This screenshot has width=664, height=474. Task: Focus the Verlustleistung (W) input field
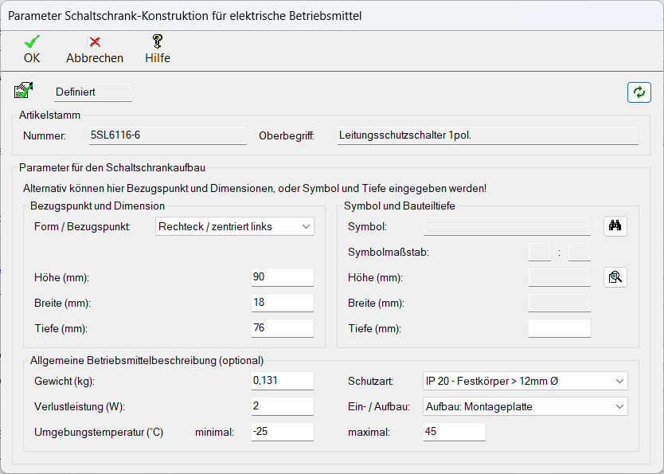[282, 407]
